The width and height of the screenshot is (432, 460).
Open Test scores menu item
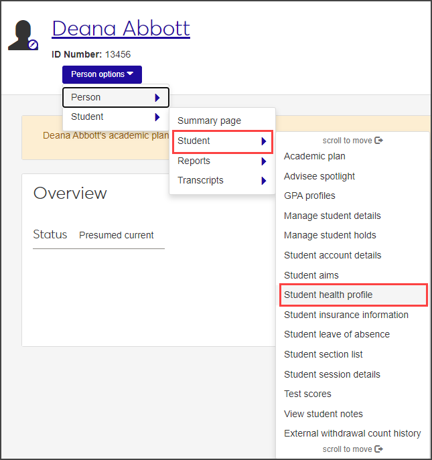coord(307,394)
